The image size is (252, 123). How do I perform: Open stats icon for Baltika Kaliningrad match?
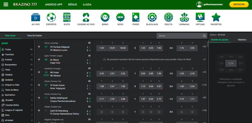click(x=89, y=94)
